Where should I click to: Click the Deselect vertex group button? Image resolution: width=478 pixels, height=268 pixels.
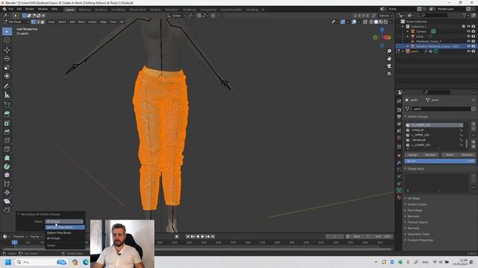pyautogui.click(x=467, y=155)
